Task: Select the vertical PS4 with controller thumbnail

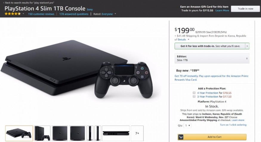Action: [x=42, y=133]
